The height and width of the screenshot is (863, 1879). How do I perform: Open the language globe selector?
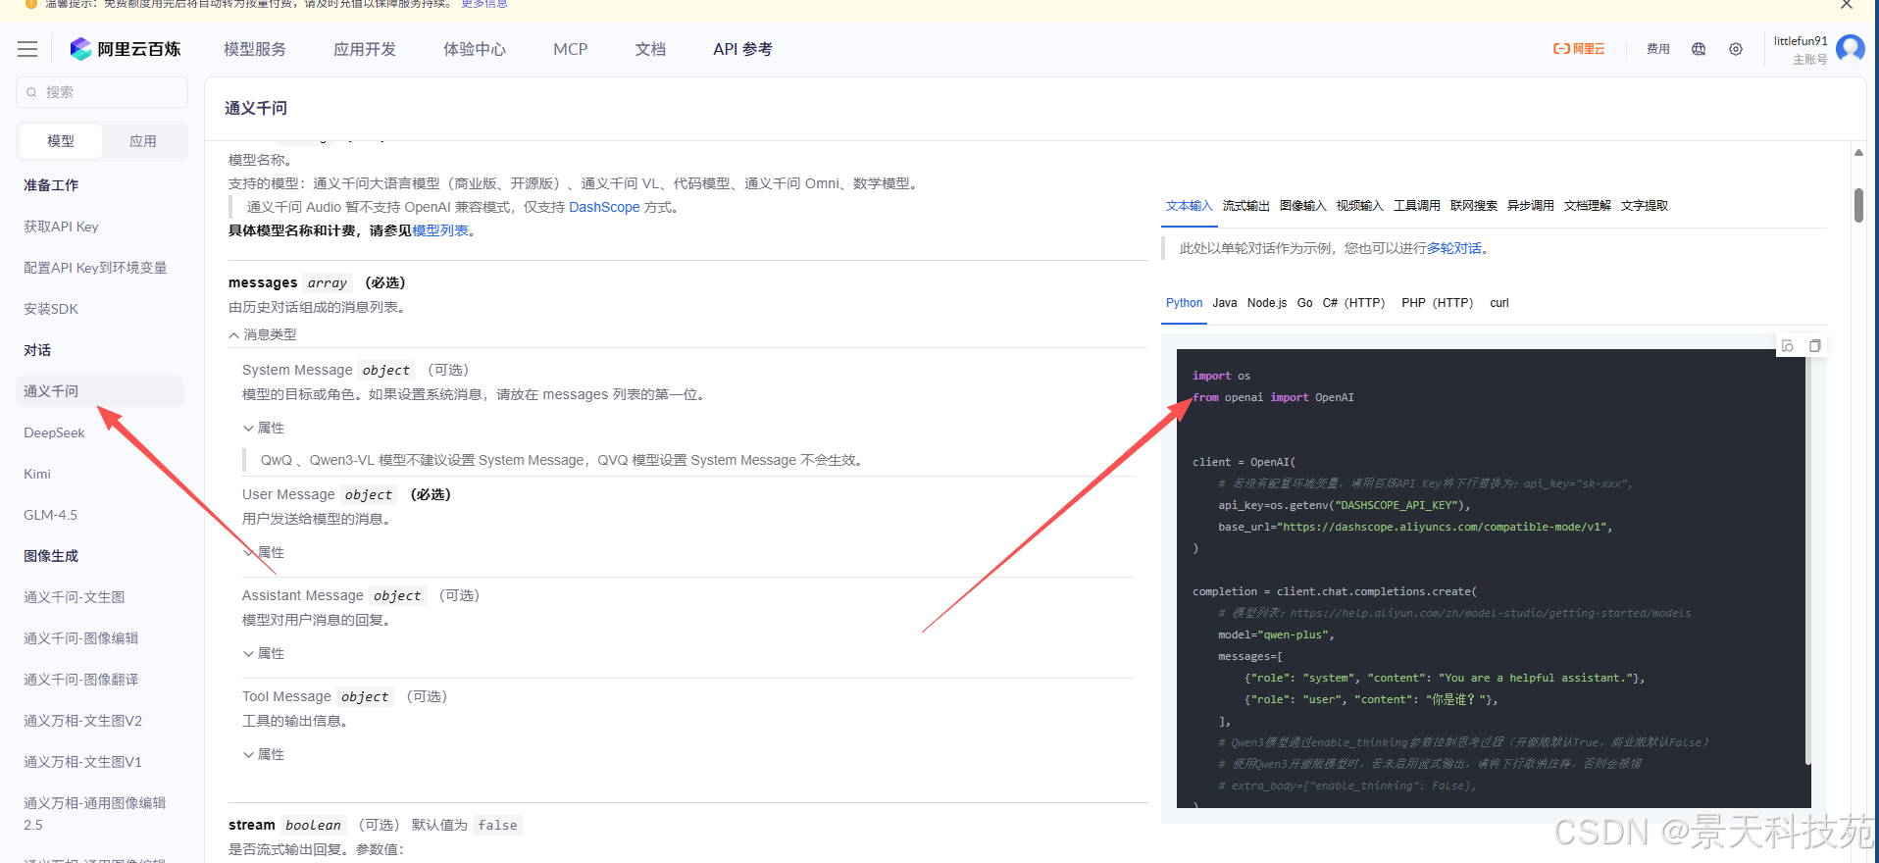coord(1699,49)
